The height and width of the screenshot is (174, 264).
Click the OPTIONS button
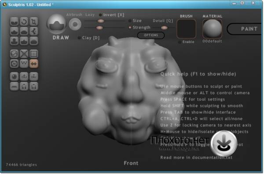(x=151, y=35)
